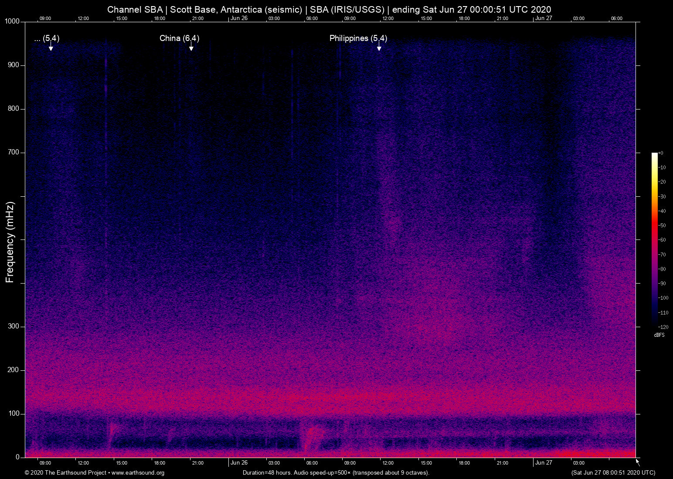Click the Jun 27 date label on bottom axis

[544, 463]
